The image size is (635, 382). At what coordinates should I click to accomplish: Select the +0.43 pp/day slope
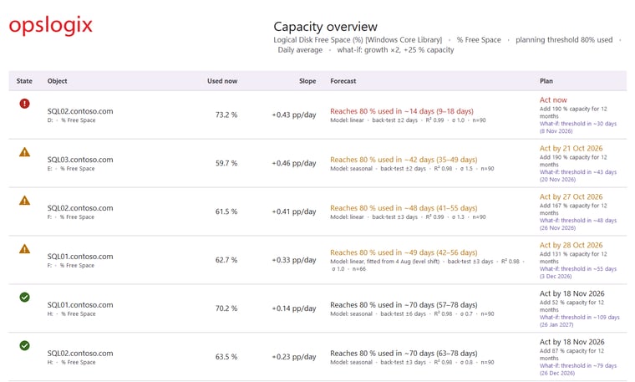pyautogui.click(x=293, y=115)
